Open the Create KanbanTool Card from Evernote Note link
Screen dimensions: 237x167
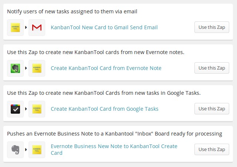pyautogui.click(x=106, y=68)
